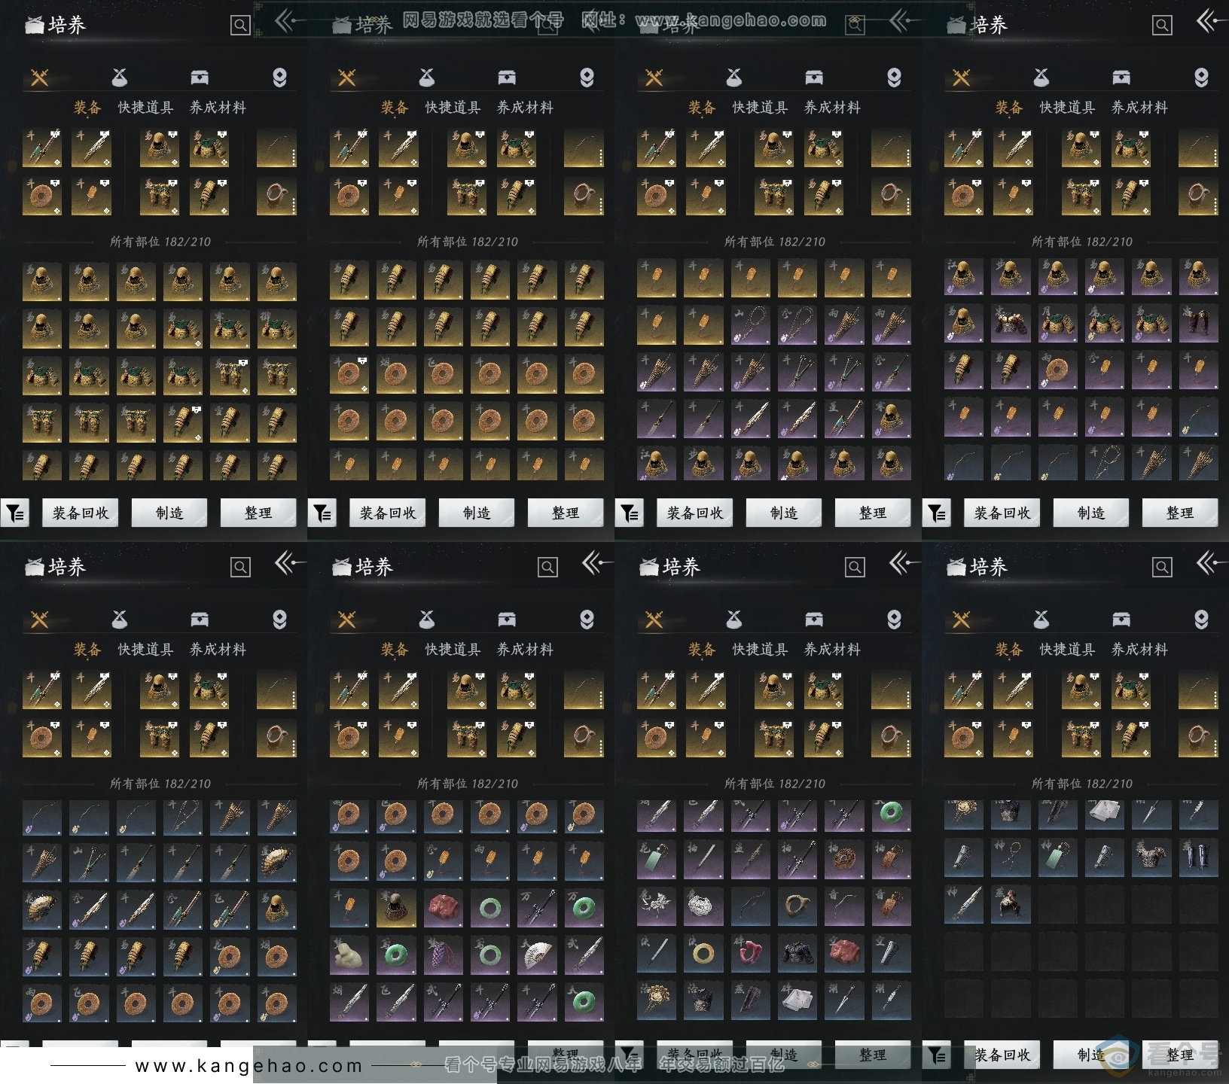Open the 快捷道具 tab in the bottom-left panel
The height and width of the screenshot is (1084, 1229).
(x=145, y=650)
